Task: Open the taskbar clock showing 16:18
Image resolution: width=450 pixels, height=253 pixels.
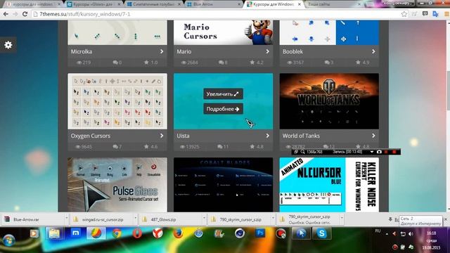Action: 431,233
